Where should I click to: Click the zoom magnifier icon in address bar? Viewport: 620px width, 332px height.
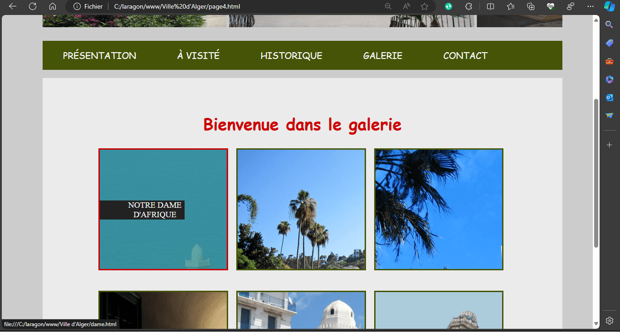click(x=388, y=6)
